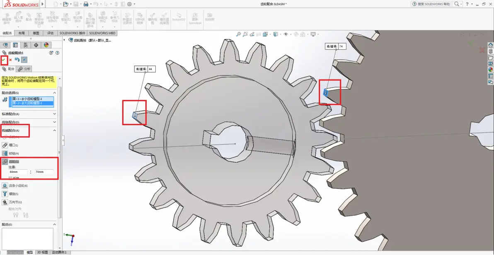Open task pane Design Library icon
Image resolution: width=494 pixels, height=255 pixels.
tap(491, 51)
